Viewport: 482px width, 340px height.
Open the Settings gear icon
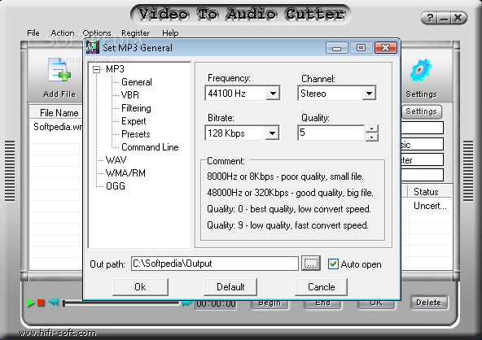tap(421, 71)
